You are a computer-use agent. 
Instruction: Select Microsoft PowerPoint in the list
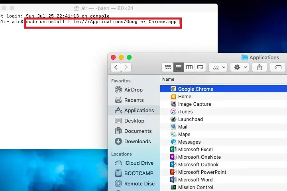(x=224, y=172)
